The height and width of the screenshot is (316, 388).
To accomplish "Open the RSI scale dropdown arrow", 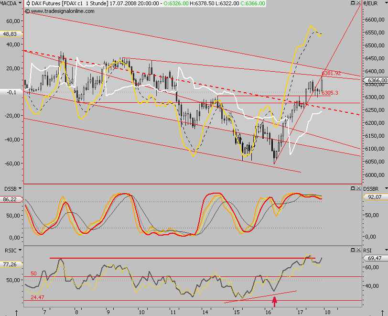I will click(x=386, y=251).
